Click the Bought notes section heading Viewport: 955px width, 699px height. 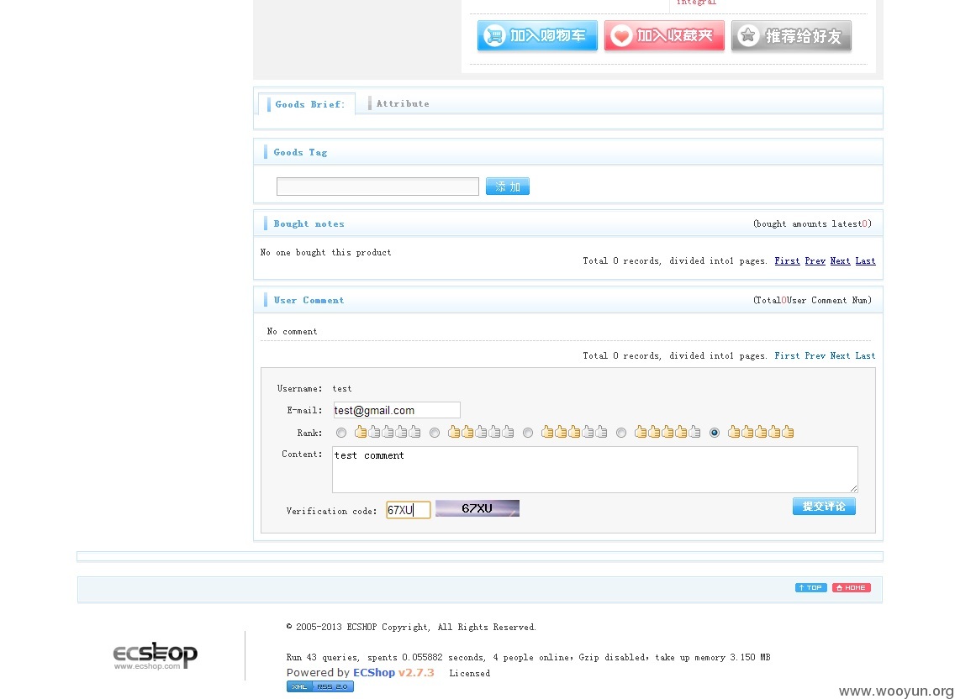pyautogui.click(x=309, y=224)
